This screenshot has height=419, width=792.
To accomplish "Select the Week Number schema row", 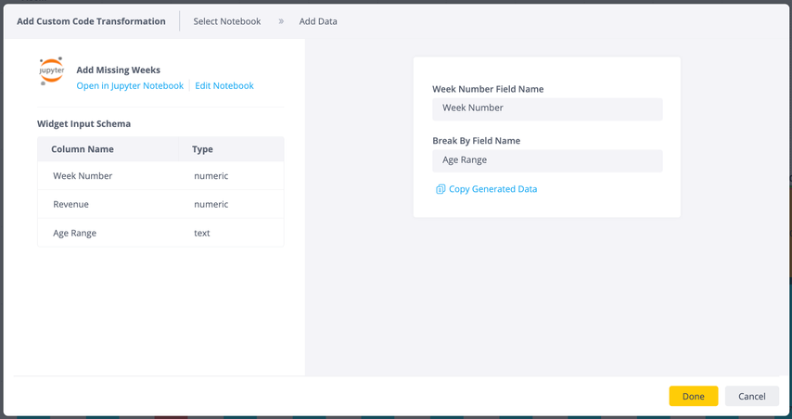I will tap(160, 176).
